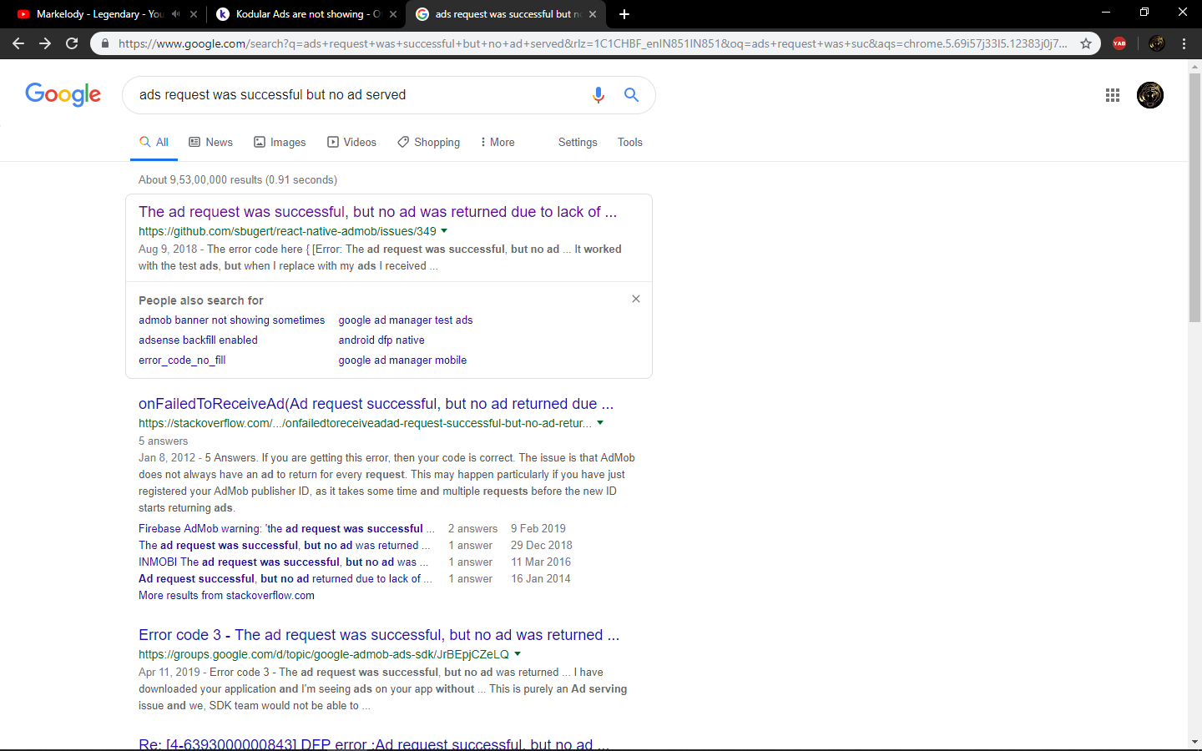
Task: Open the search Tools options
Action: pos(630,143)
